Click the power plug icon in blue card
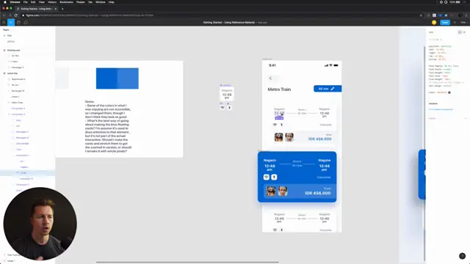Viewport: 470px width, 264px height. (274, 177)
